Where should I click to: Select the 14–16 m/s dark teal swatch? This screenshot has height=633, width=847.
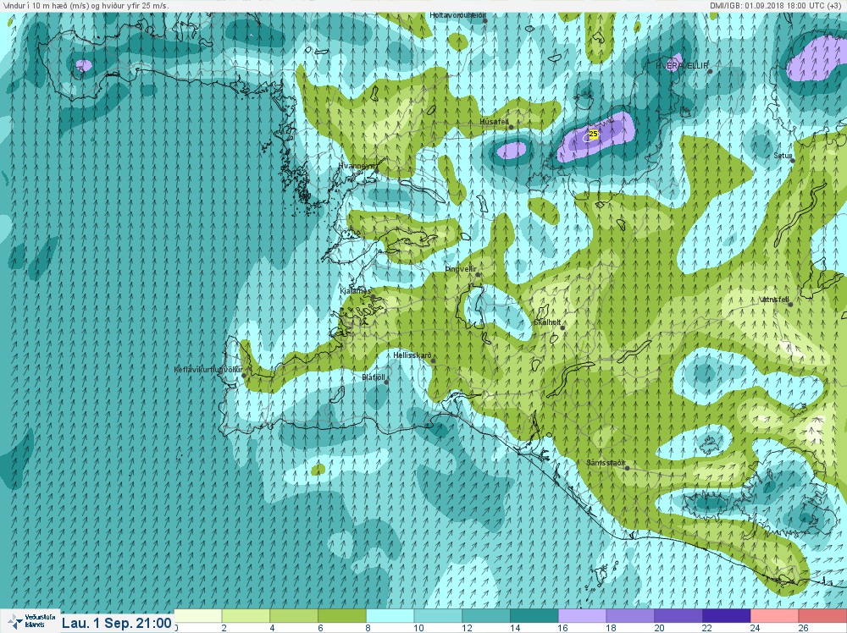534,616
